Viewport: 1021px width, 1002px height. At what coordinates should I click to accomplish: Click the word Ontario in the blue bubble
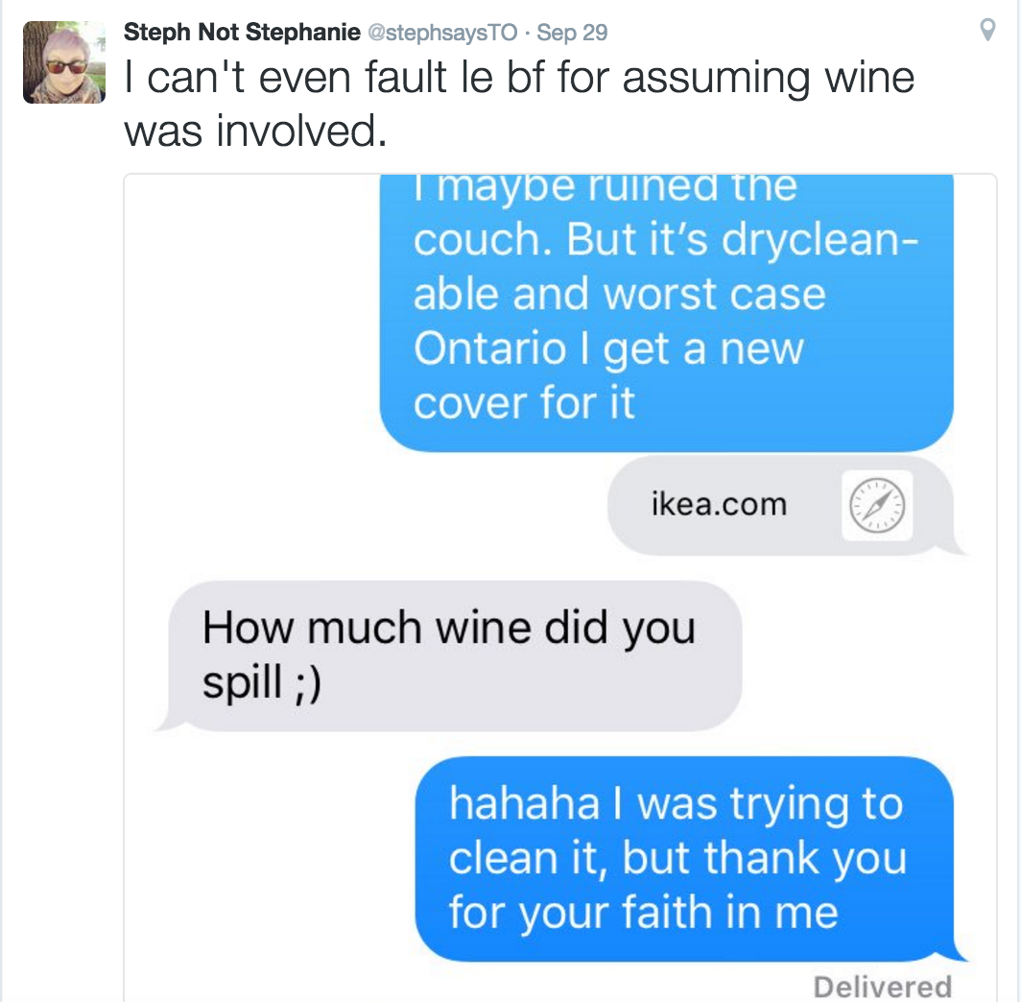[x=489, y=349]
